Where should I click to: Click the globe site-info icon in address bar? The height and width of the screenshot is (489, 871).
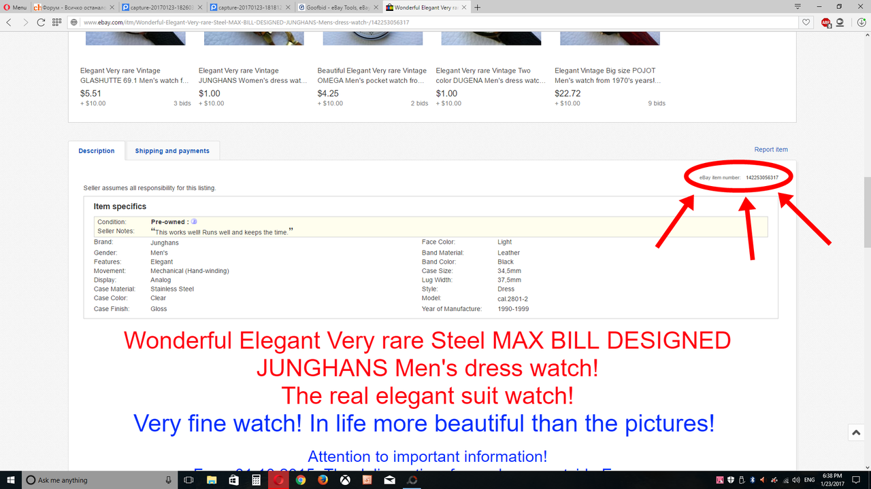(x=75, y=22)
